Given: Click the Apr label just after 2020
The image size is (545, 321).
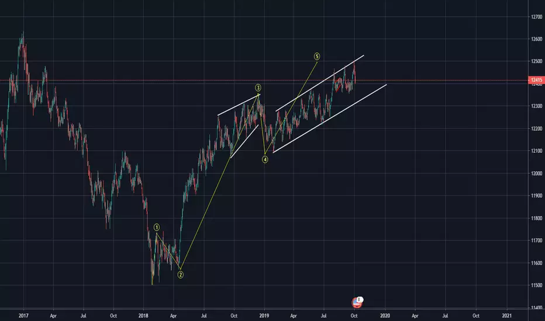Looking at the screenshot, I should pyautogui.click(x=415, y=315).
